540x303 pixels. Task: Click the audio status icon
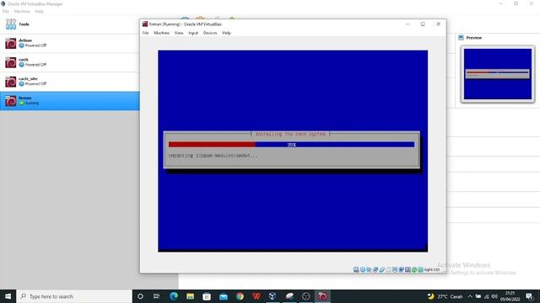click(x=369, y=269)
